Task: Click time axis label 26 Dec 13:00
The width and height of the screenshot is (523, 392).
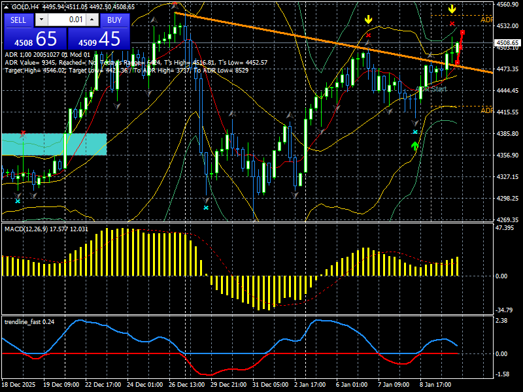Action: pyautogui.click(x=187, y=384)
